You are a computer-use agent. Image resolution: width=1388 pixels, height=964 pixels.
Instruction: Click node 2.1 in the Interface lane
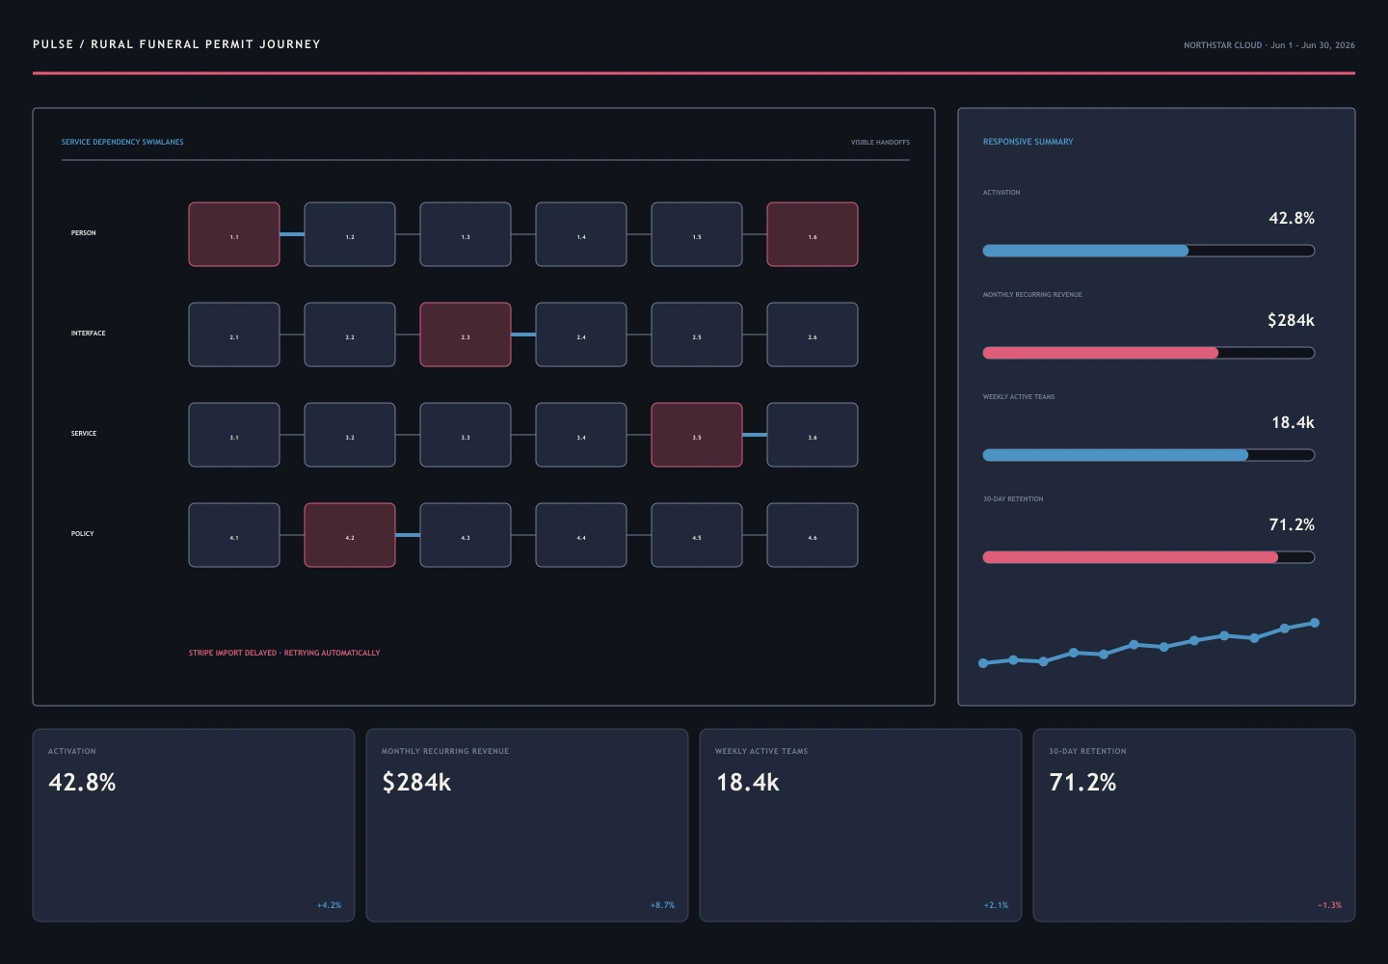click(234, 335)
